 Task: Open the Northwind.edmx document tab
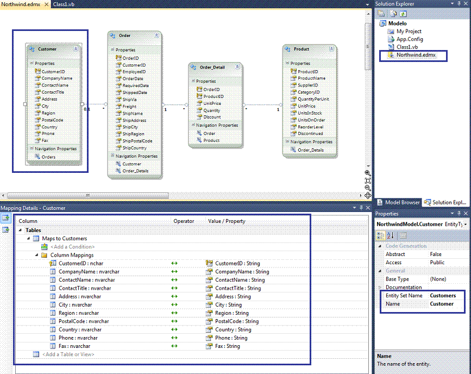coord(21,4)
